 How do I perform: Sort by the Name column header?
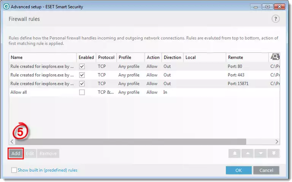(42, 58)
